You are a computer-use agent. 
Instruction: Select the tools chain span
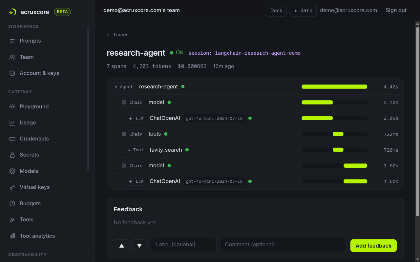click(255, 134)
